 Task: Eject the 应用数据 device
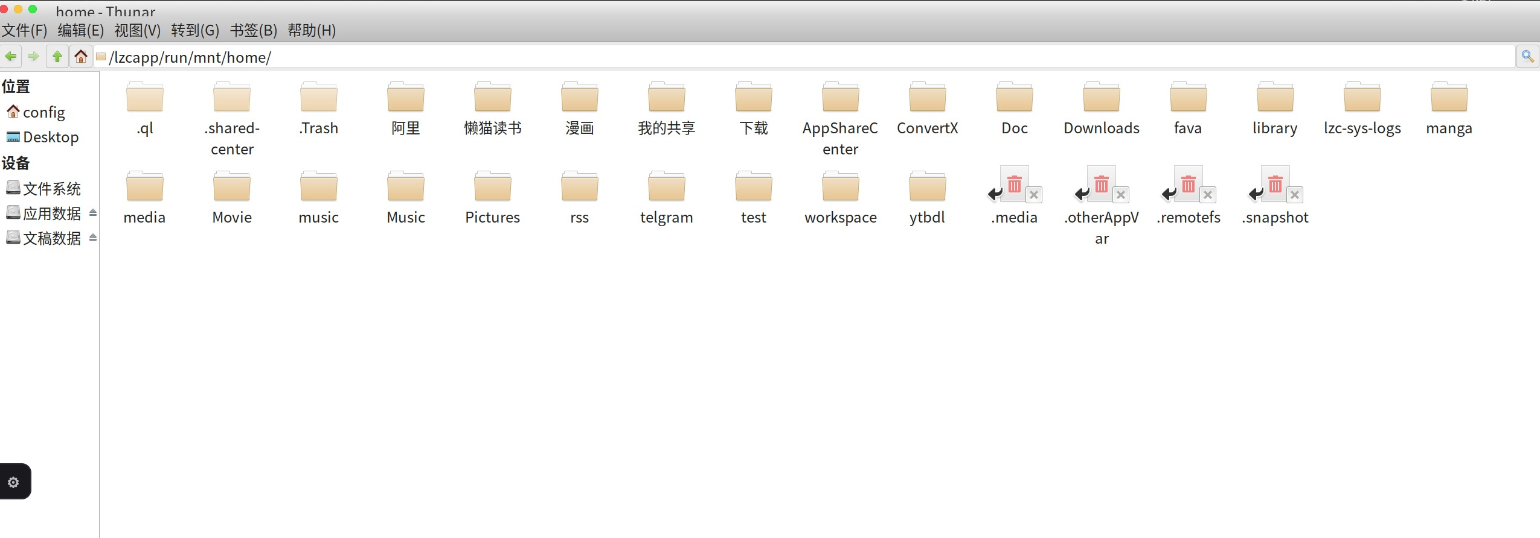point(93,213)
